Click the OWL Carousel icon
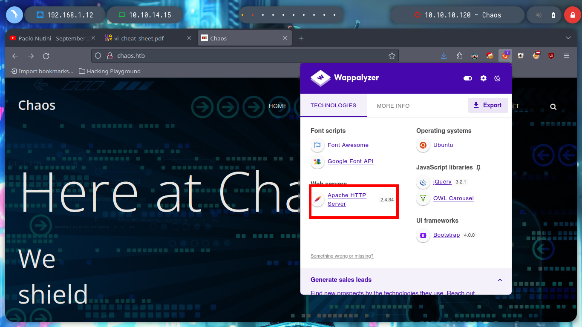The image size is (582, 327). click(423, 198)
